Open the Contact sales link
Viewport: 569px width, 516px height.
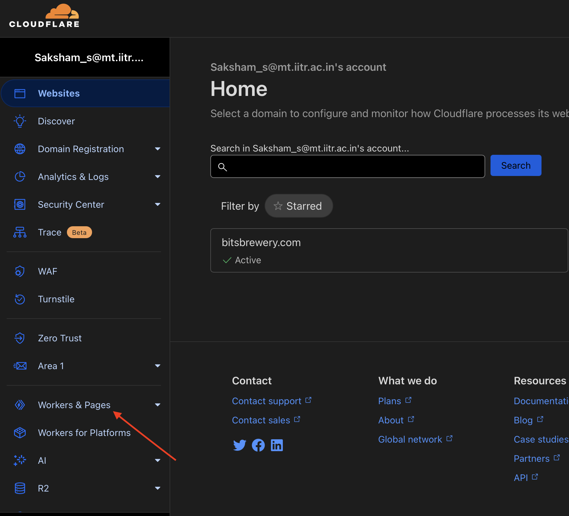coord(266,420)
